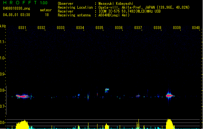
Task: Click the strong meteor echo near 0331
Action: (x=23, y=96)
